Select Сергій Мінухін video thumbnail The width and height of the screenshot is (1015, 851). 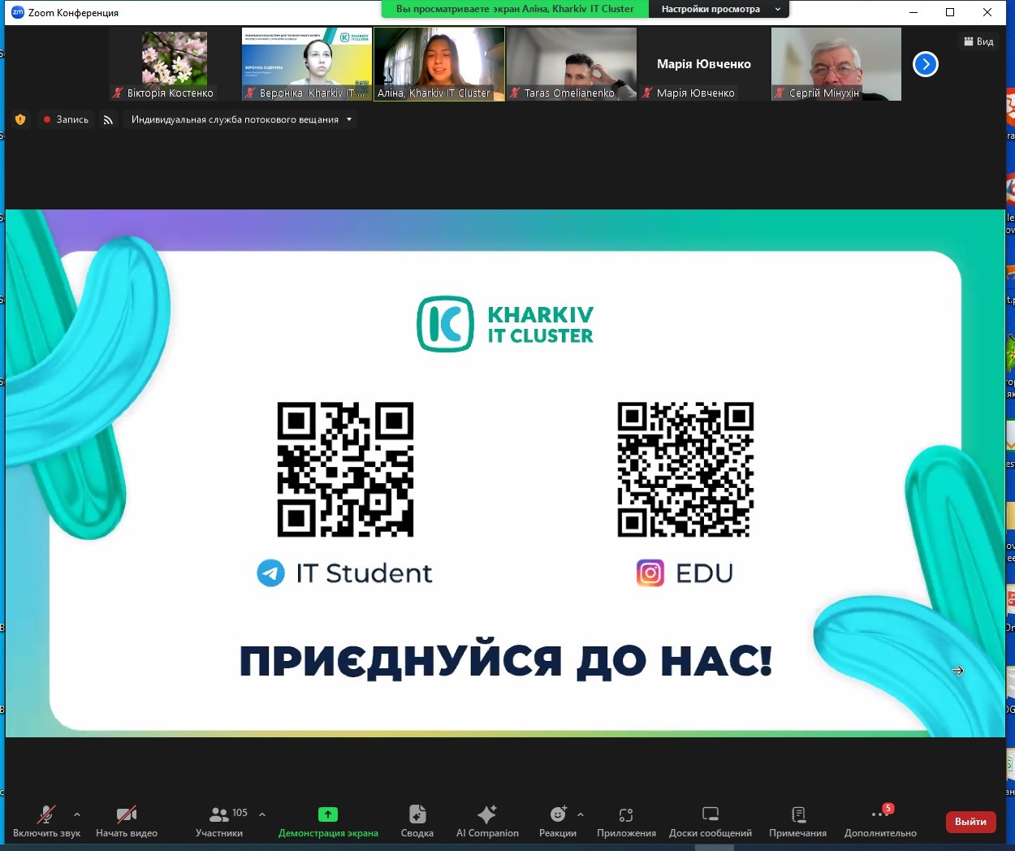tap(836, 64)
